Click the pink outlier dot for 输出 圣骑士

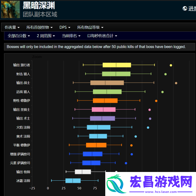click(150, 110)
